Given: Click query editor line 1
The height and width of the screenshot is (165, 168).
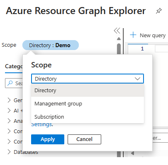Looking at the screenshot, I should (x=142, y=48).
